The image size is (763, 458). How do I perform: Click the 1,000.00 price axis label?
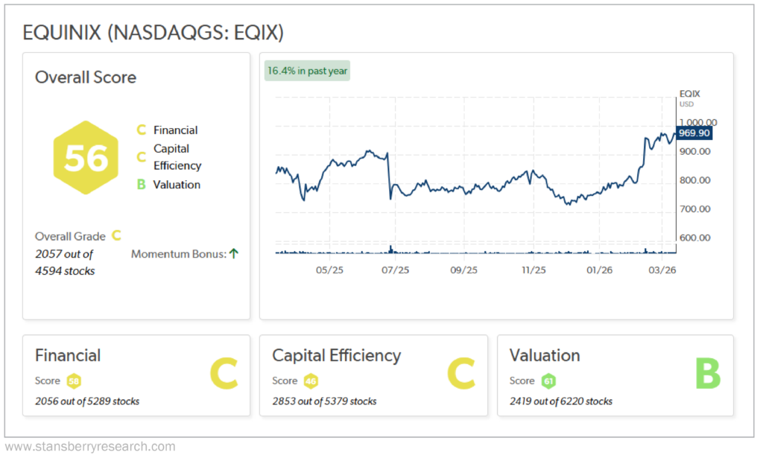(x=697, y=123)
